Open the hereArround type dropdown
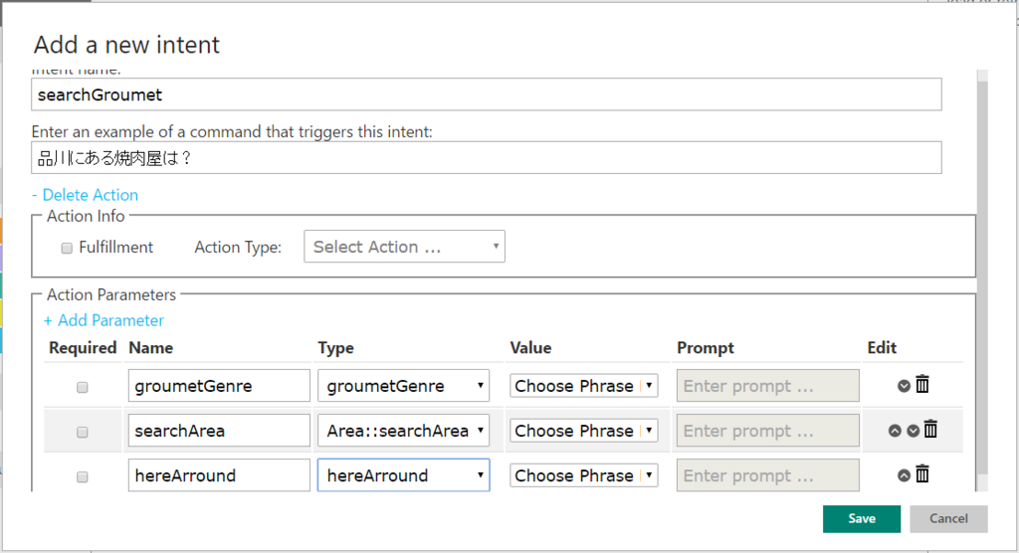 tap(403, 475)
